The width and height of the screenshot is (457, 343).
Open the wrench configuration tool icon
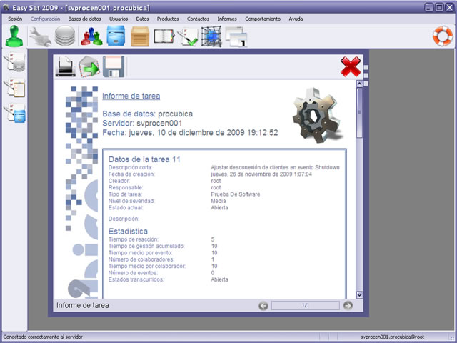(40, 36)
